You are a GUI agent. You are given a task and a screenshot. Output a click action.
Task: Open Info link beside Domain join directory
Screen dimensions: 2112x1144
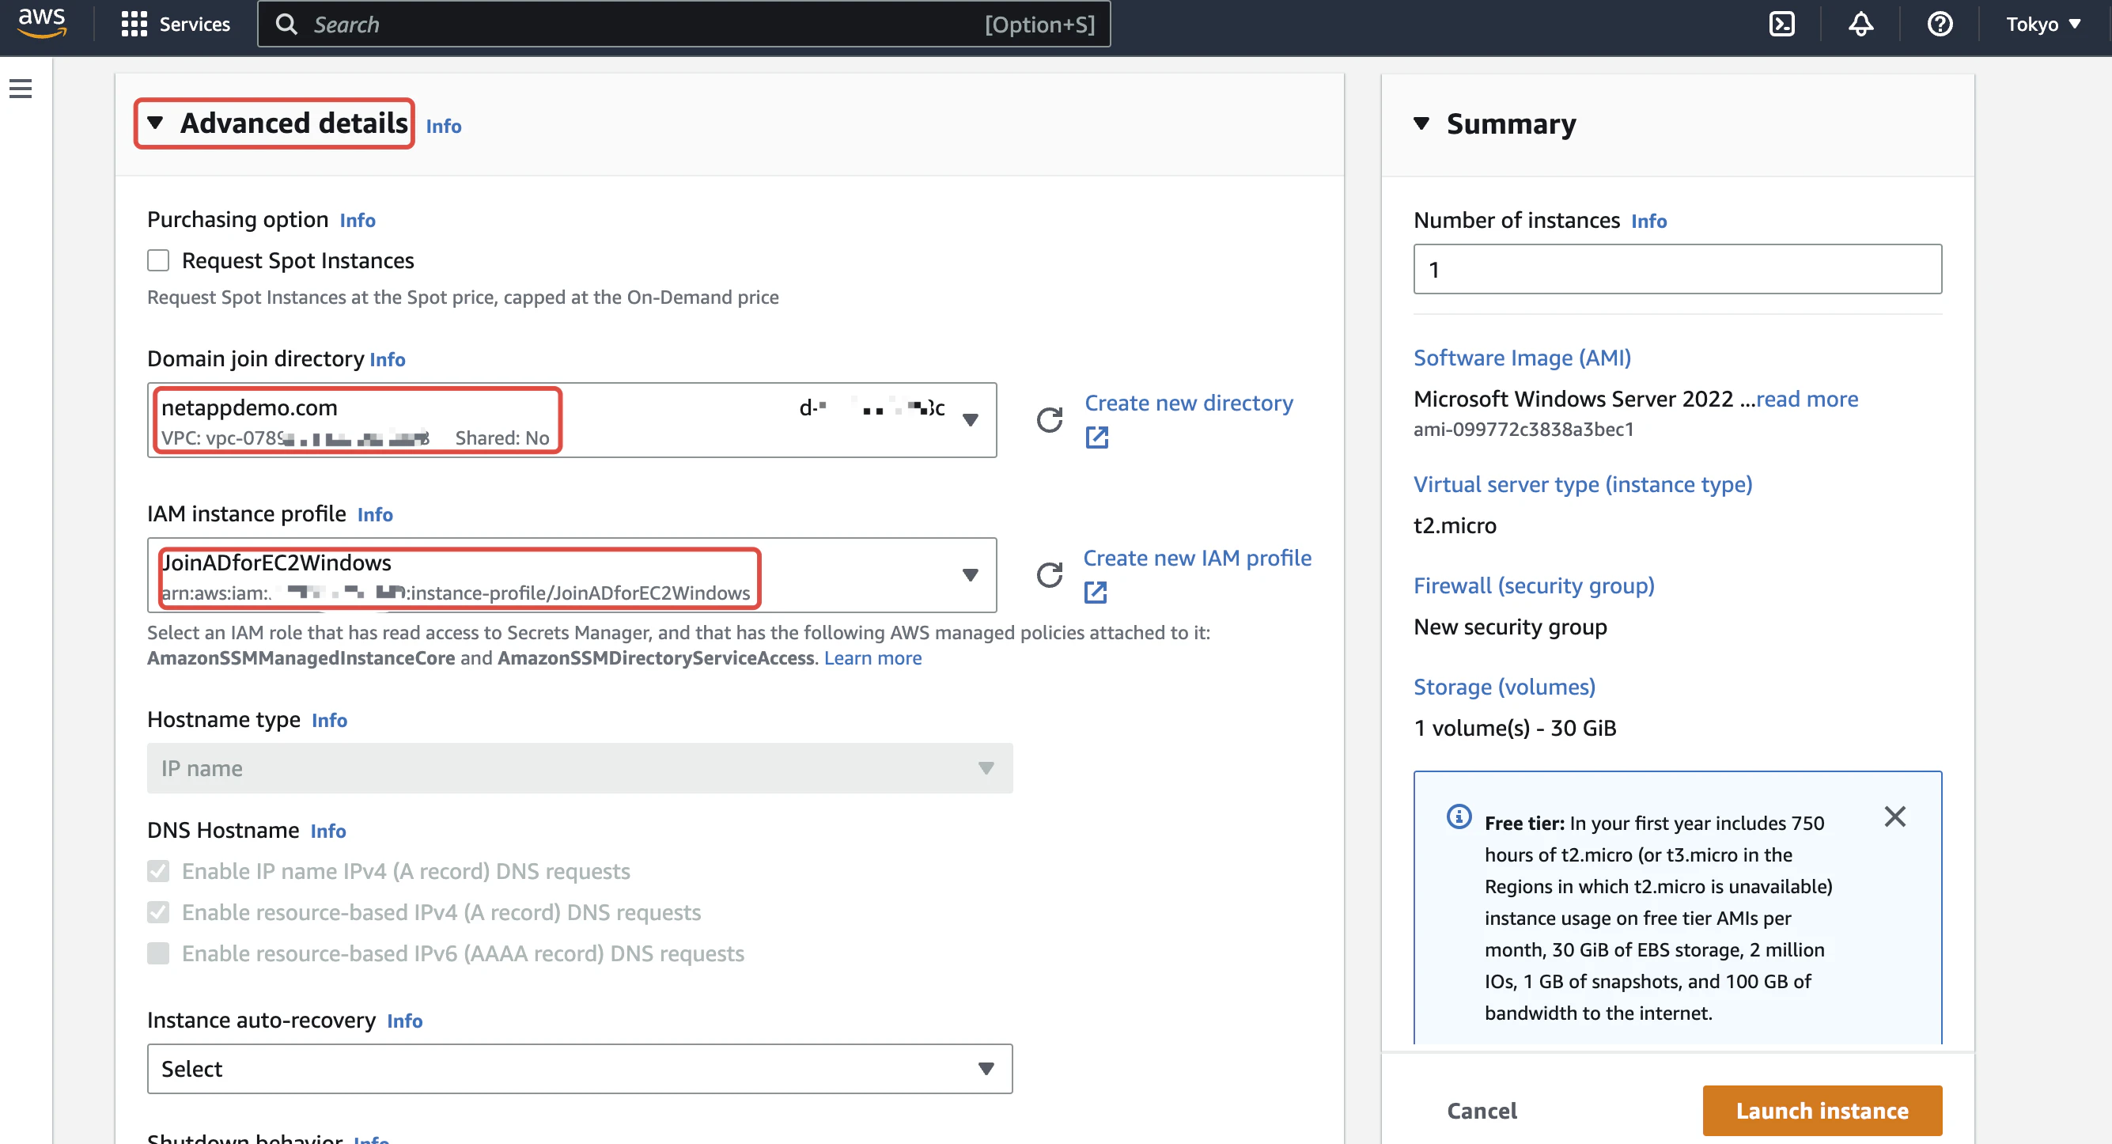(x=387, y=359)
